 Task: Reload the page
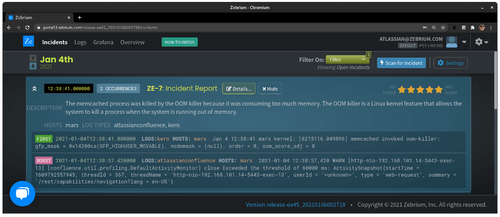27,27
